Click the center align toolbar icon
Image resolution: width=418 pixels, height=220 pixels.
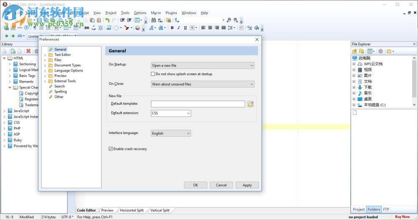(x=210, y=28)
